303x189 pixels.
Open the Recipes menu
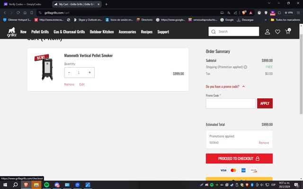point(147,32)
